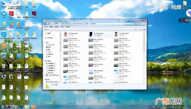The height and width of the screenshot is (109, 191).
Task: Select Subversion in the navigation pane
Action: pyautogui.click(x=50, y=45)
